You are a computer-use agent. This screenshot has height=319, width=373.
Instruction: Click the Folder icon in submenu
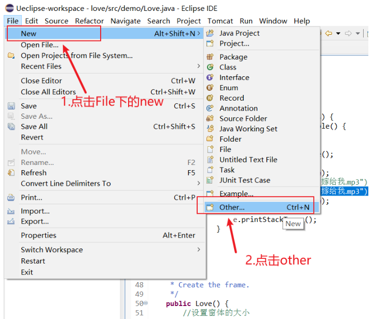[x=210, y=138]
